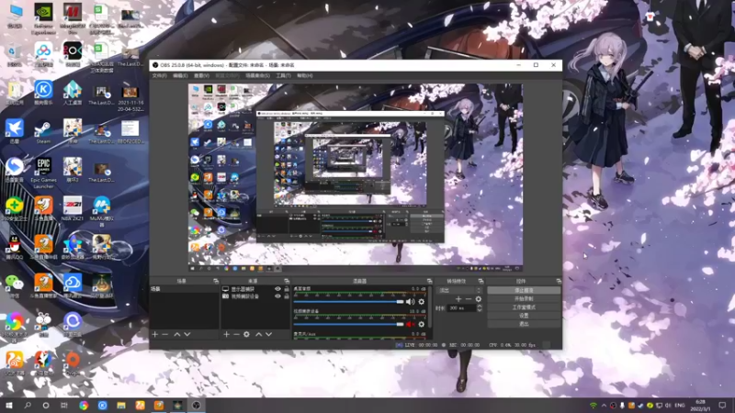Open GeForce Experience desktop icon
Screen dimensions: 735x413
coord(43,18)
